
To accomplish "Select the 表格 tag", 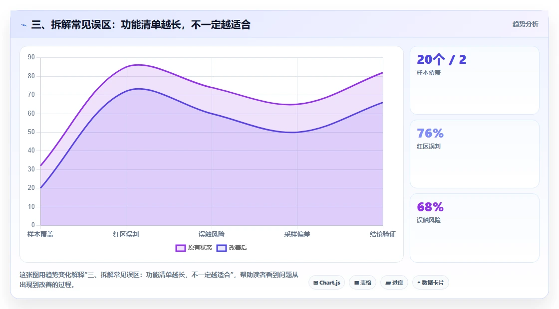I will (x=362, y=283).
